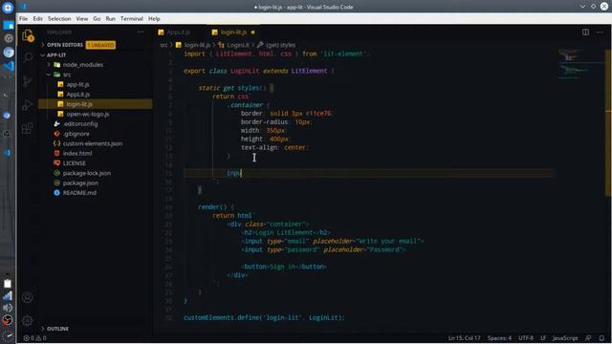Open the Search view in the activity bar

point(28,57)
